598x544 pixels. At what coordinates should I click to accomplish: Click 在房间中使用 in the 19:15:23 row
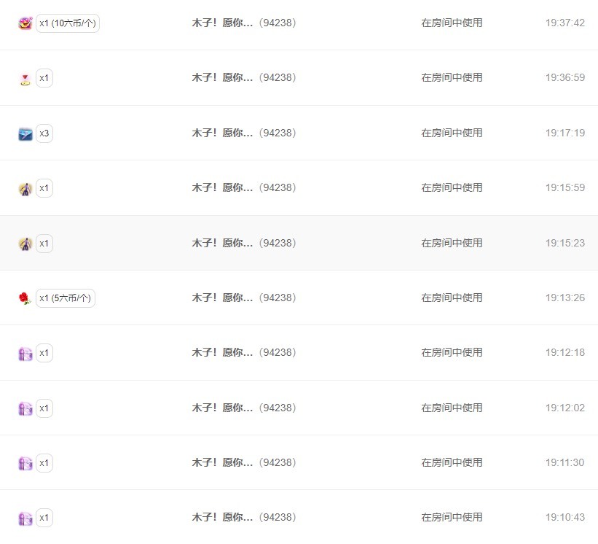452,243
